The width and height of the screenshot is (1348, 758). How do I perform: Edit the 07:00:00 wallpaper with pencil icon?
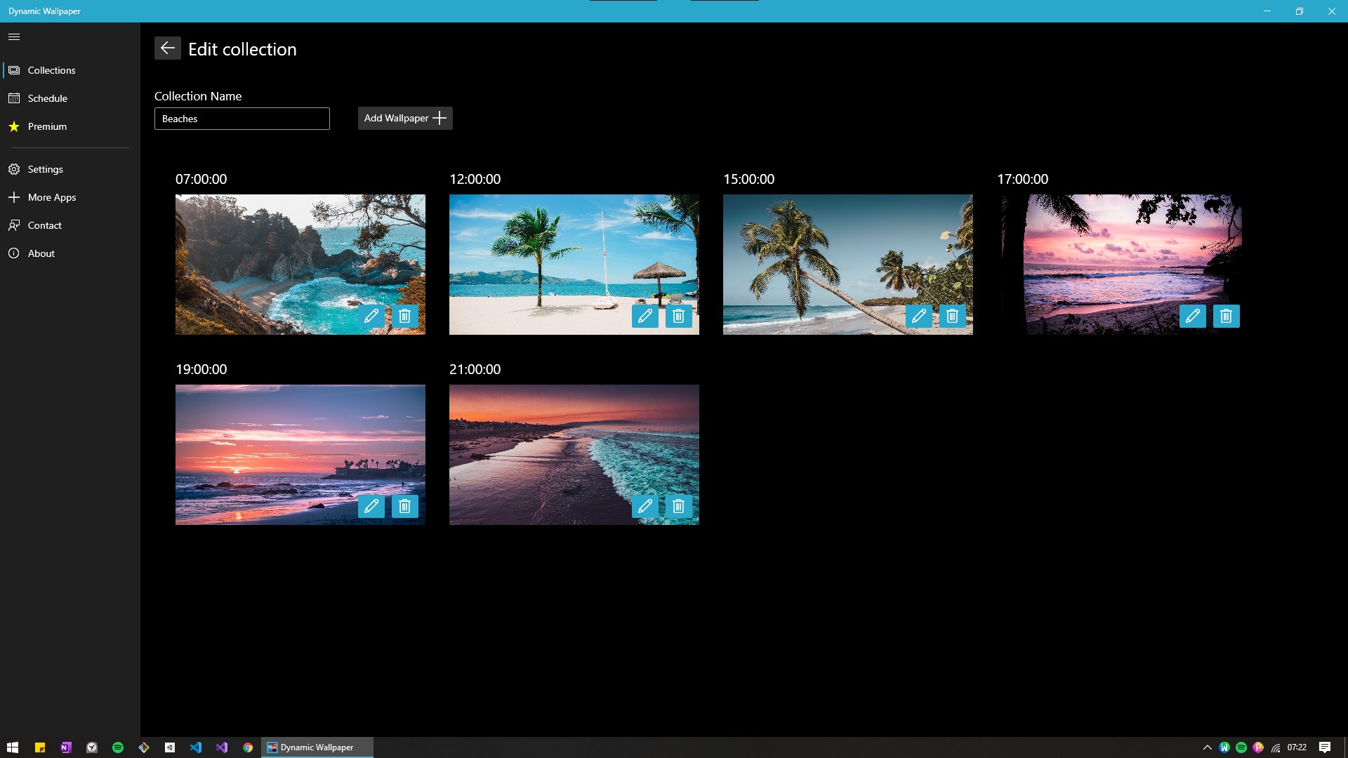coord(371,316)
